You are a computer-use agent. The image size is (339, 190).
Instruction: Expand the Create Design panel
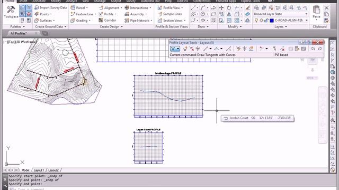click(111, 27)
